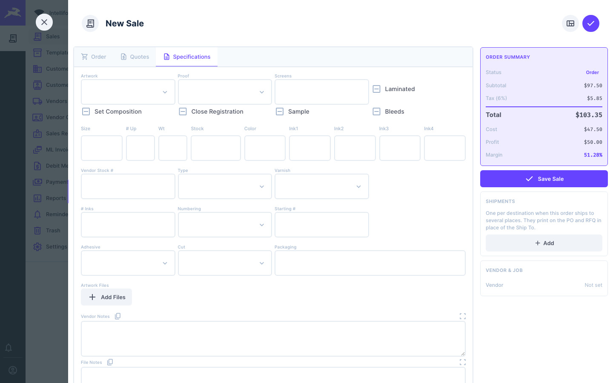
Task: Click the Wt input field
Action: [x=173, y=148]
